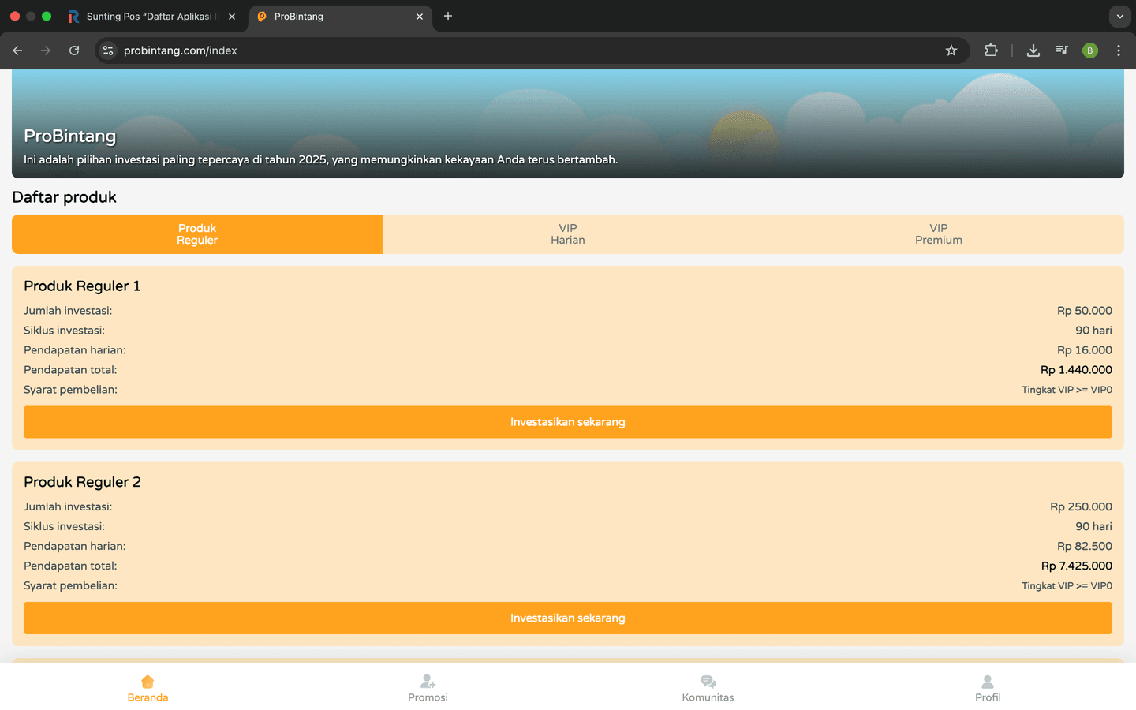Open the media control icon in toolbar
The image size is (1136, 710).
pyautogui.click(x=1062, y=50)
